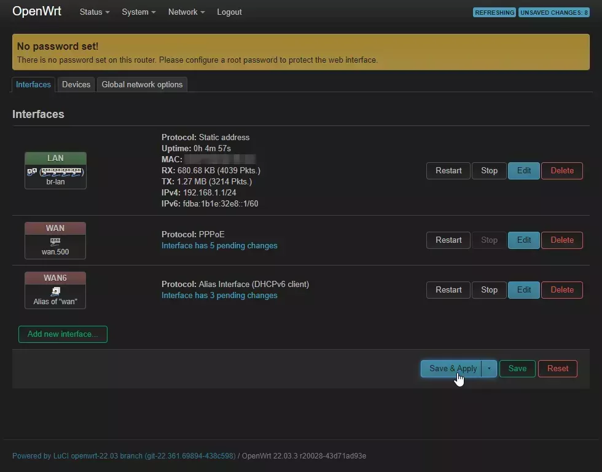Click the REFRESHING status indicator
The image size is (602, 472).
click(x=494, y=13)
